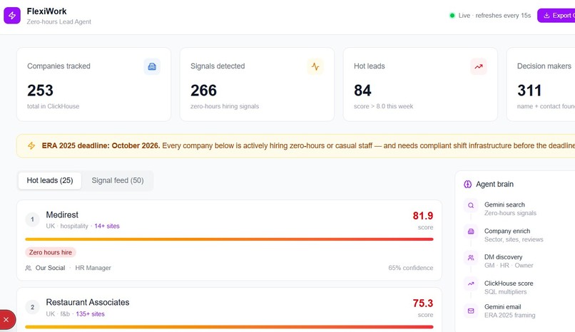Switch to Hot leads (25) tab
This screenshot has height=332, width=575.
point(50,180)
